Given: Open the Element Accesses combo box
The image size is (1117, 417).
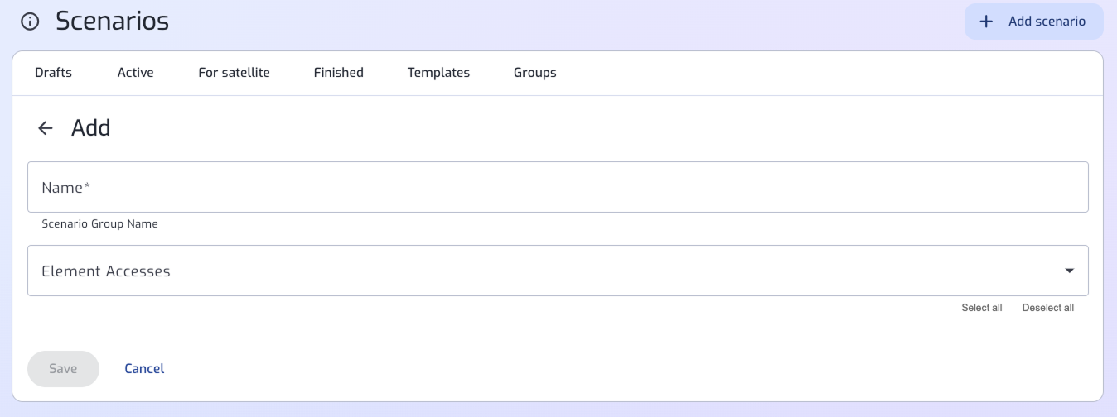Looking at the screenshot, I should tap(558, 271).
